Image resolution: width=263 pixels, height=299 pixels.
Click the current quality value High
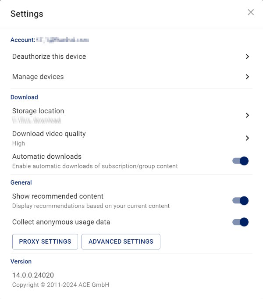18,143
